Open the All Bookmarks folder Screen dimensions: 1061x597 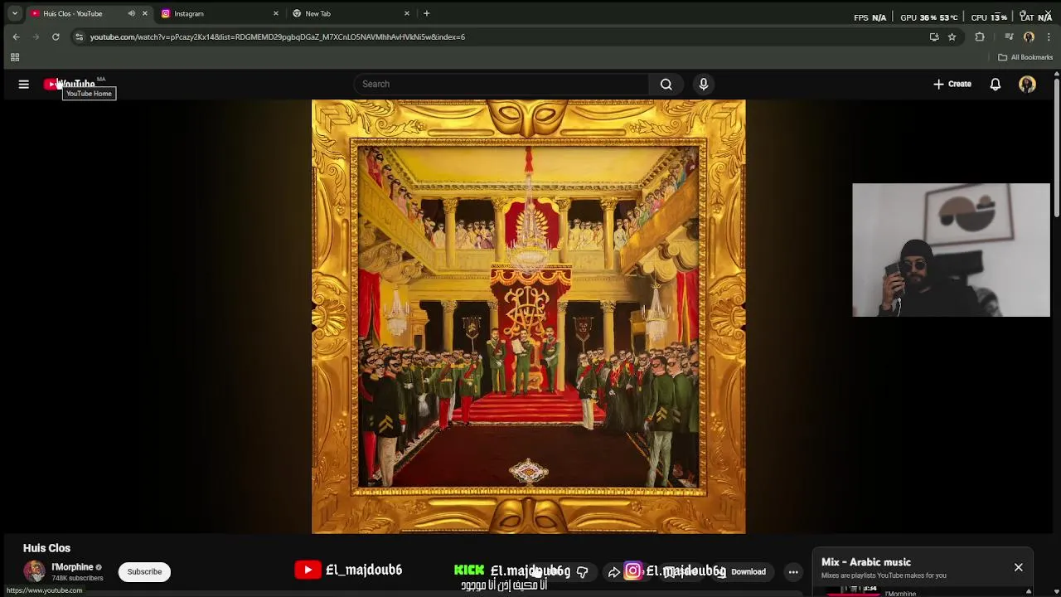point(1025,57)
